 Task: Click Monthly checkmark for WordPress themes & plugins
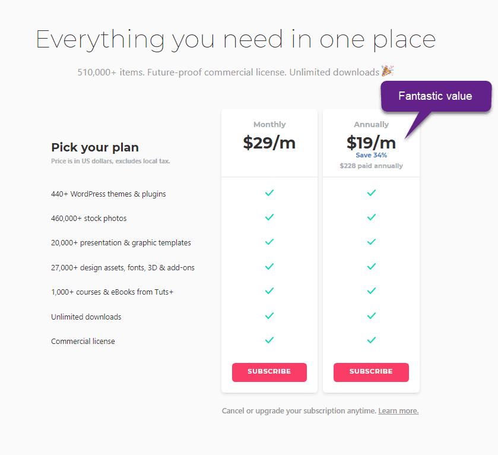(x=269, y=193)
